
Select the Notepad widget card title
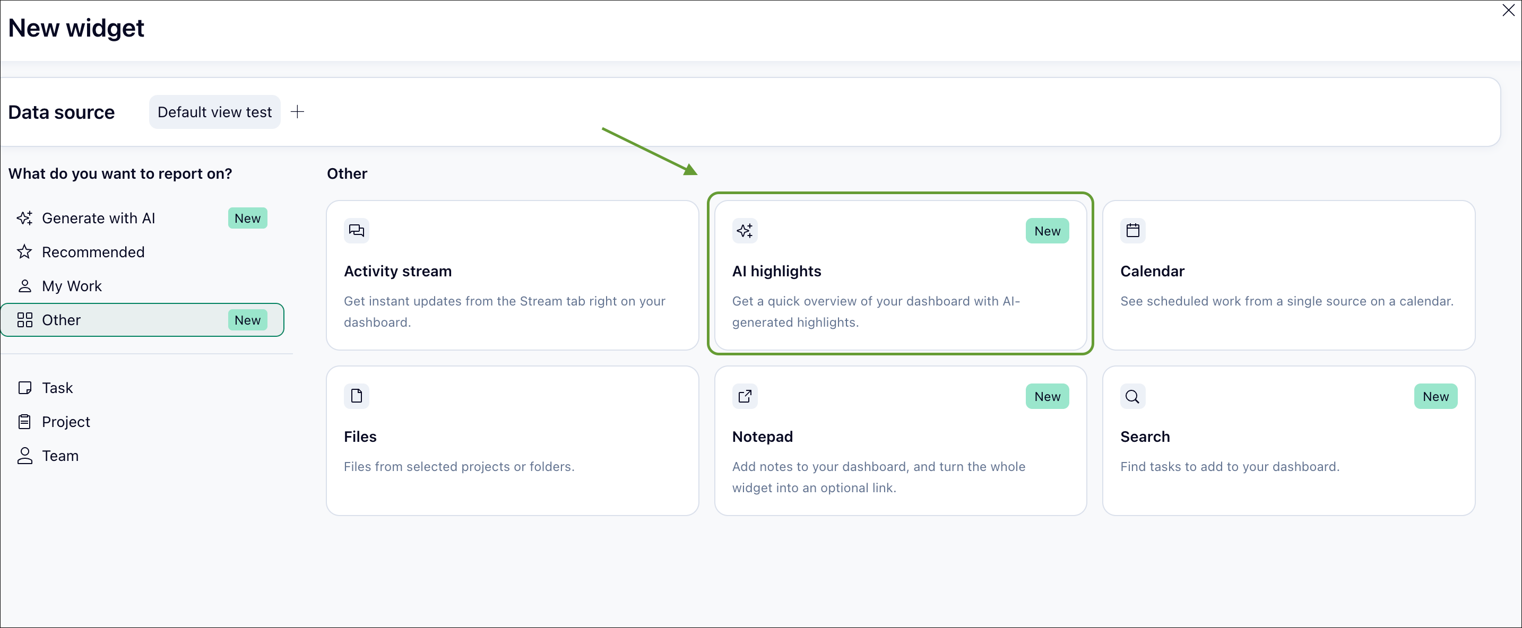(762, 437)
